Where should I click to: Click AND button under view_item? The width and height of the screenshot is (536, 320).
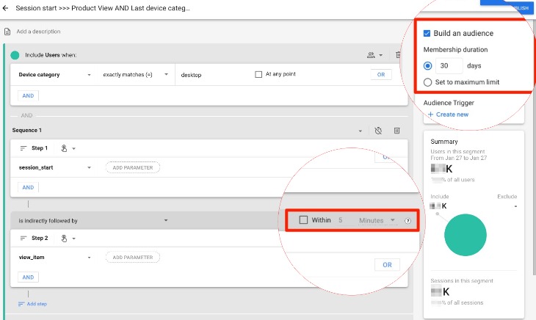28,277
